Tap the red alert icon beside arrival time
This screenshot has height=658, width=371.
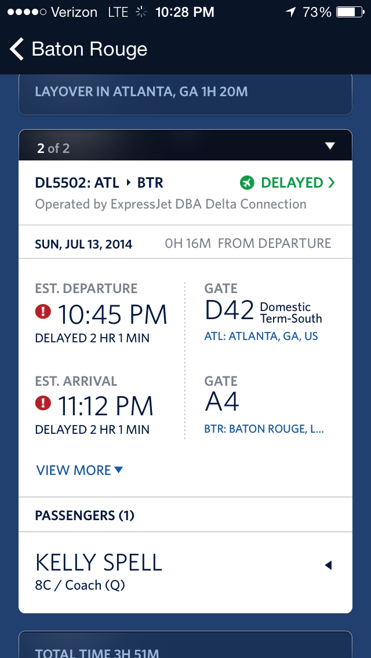[x=43, y=403]
